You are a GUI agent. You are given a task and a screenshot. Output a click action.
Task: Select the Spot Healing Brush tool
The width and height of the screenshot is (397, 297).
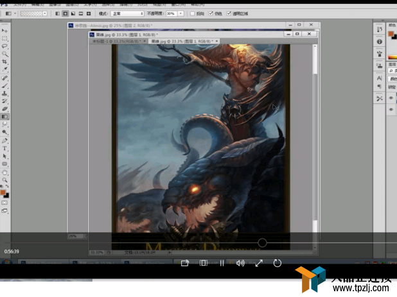tap(4, 78)
